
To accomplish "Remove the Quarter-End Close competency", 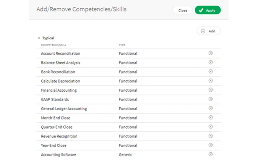I will click(210, 127).
